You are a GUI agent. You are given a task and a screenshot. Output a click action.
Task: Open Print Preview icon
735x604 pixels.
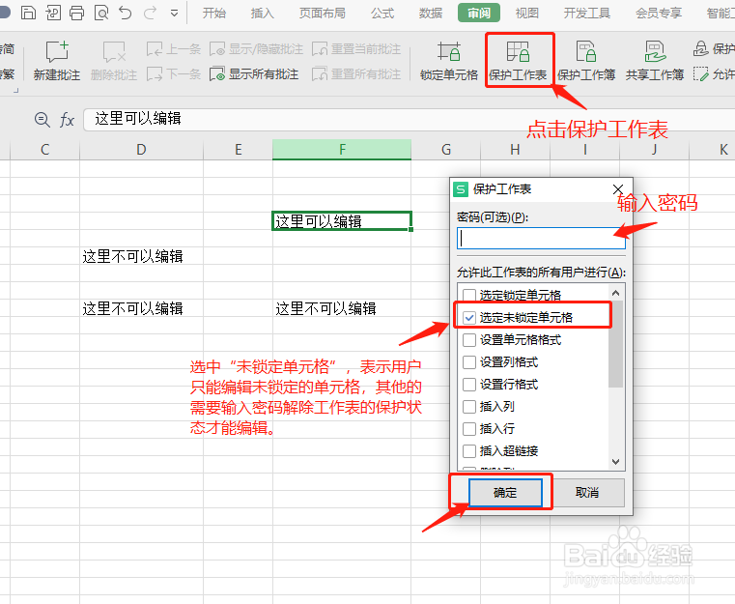[x=101, y=13]
